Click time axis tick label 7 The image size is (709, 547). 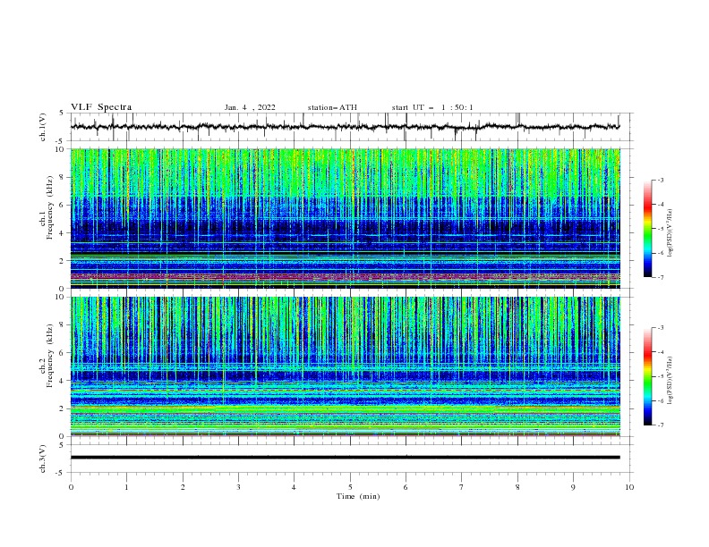pos(462,487)
